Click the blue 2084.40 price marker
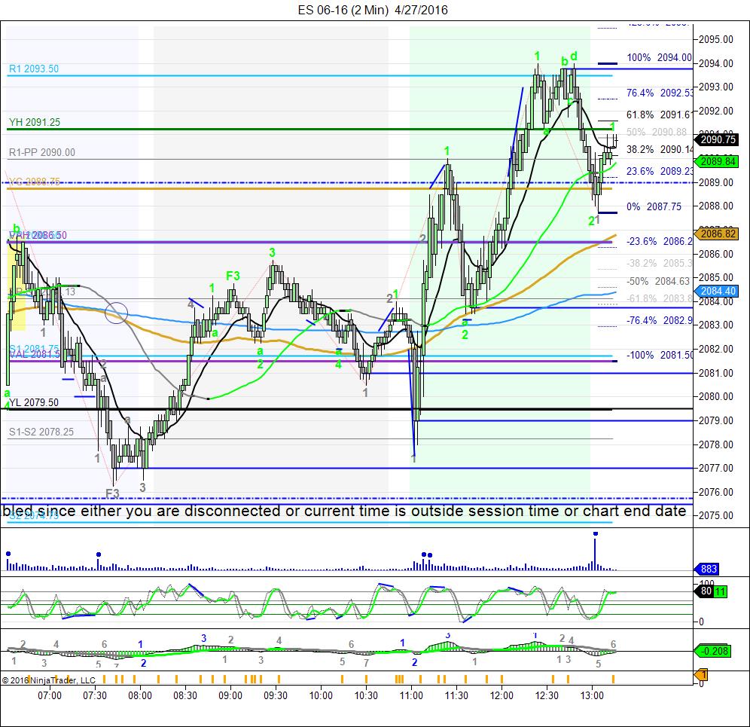750x727 pixels. (x=718, y=291)
